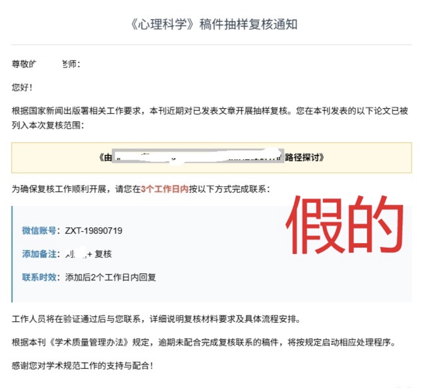422x388 pixels.
Task: Click the sentence starting 工作人员将在验证通过后
Action: tap(156, 319)
